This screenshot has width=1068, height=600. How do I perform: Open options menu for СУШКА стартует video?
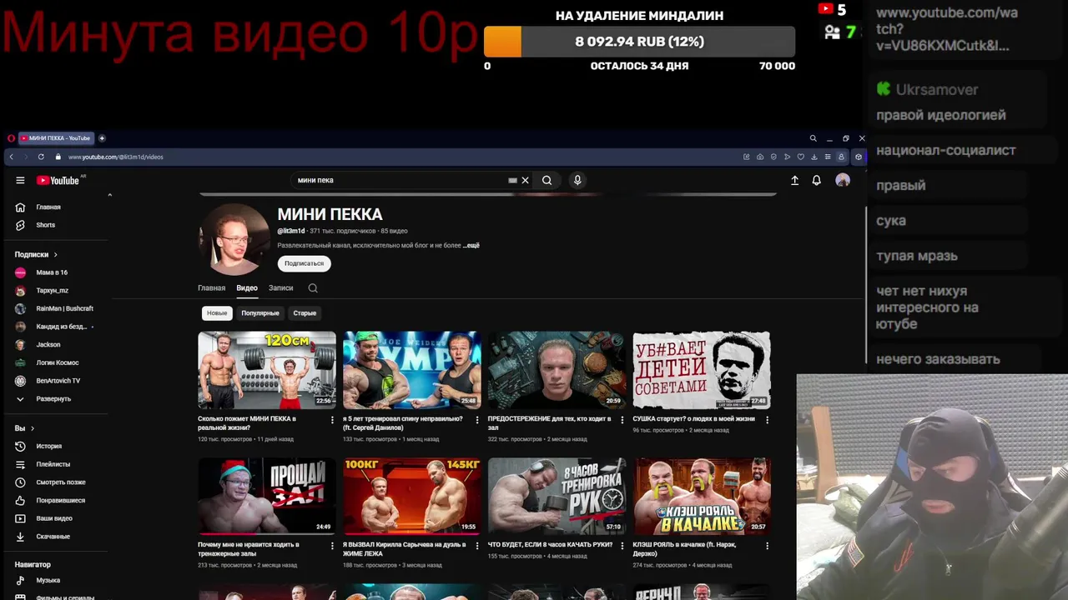pyautogui.click(x=767, y=420)
